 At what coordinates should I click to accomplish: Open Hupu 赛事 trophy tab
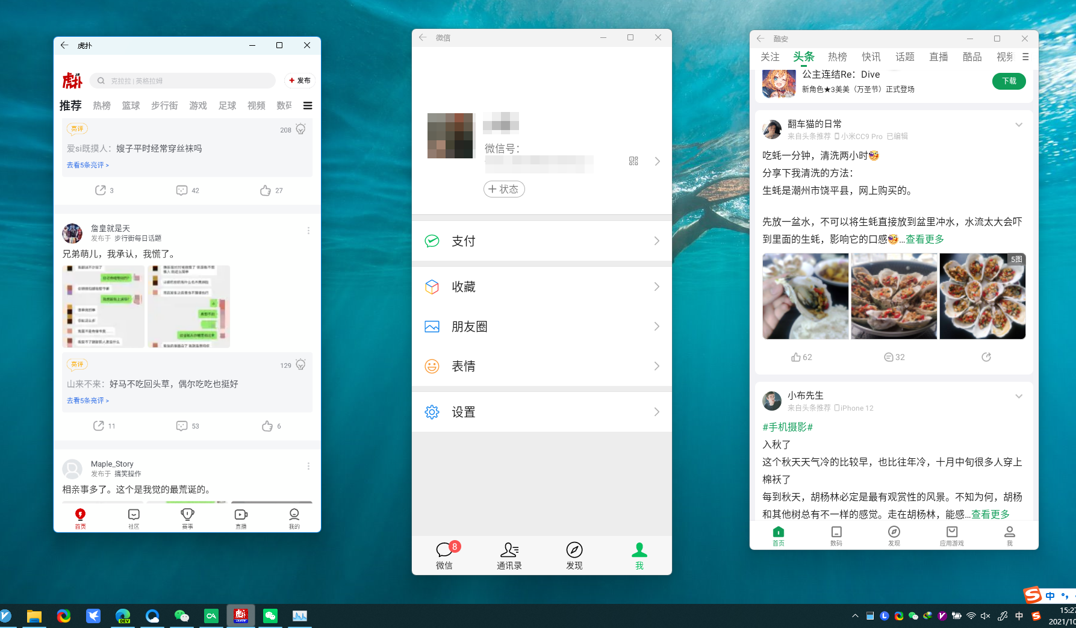[187, 518]
